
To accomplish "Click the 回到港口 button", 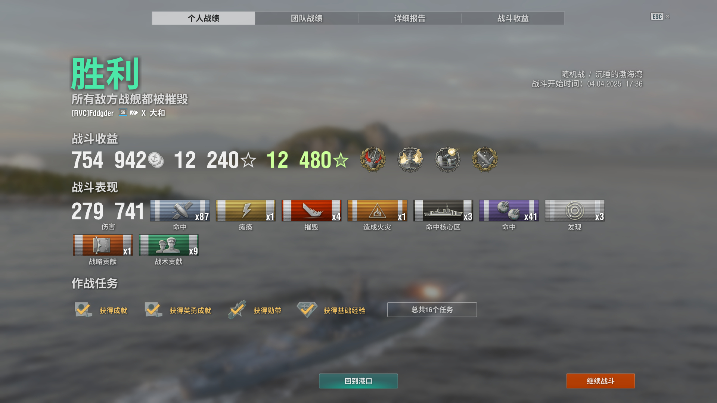I will coord(358,381).
